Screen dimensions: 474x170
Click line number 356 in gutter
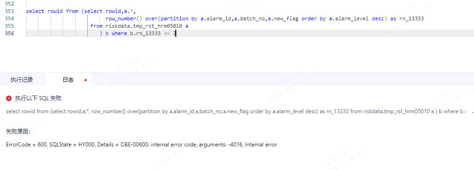pyautogui.click(x=10, y=33)
